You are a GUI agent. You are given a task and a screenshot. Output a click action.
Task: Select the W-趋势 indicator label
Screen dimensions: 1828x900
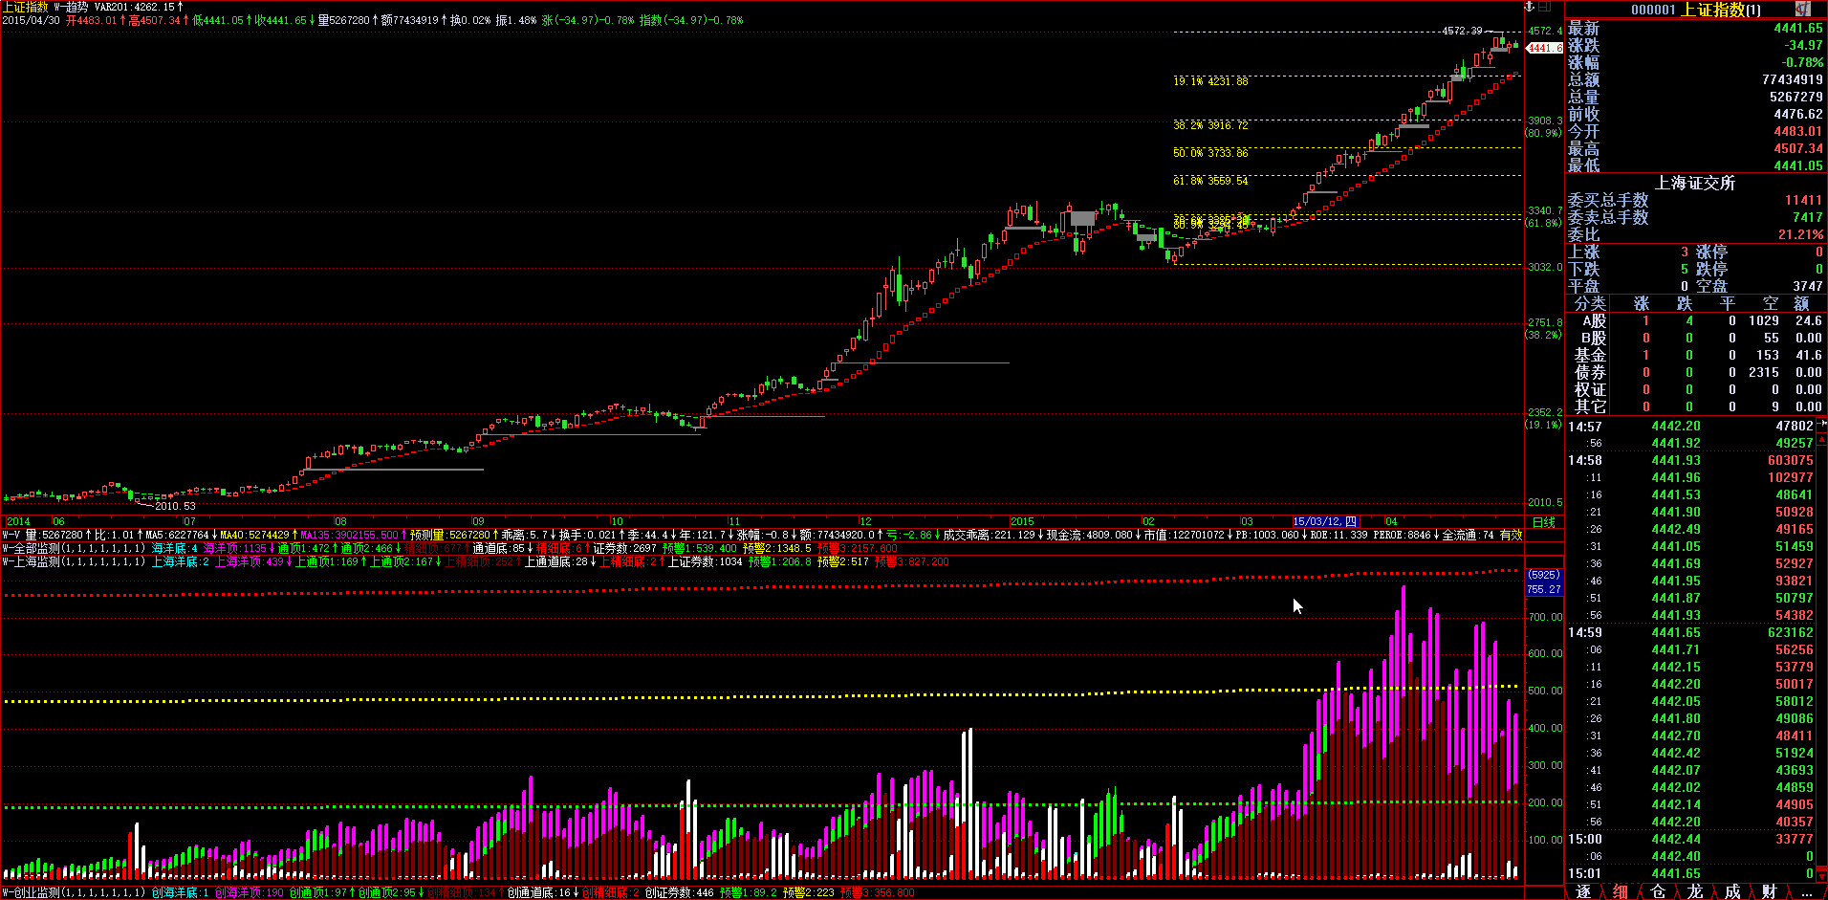[73, 7]
